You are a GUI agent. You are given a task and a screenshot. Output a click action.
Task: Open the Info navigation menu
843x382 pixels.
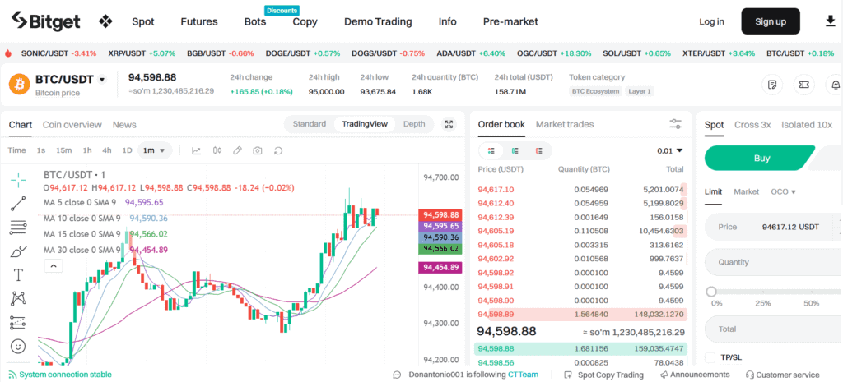pos(447,22)
